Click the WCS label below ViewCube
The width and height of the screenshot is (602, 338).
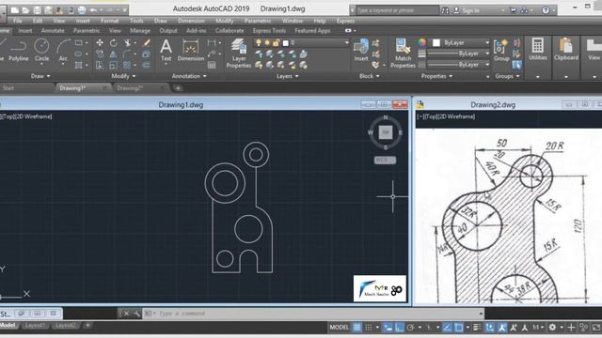pos(385,160)
